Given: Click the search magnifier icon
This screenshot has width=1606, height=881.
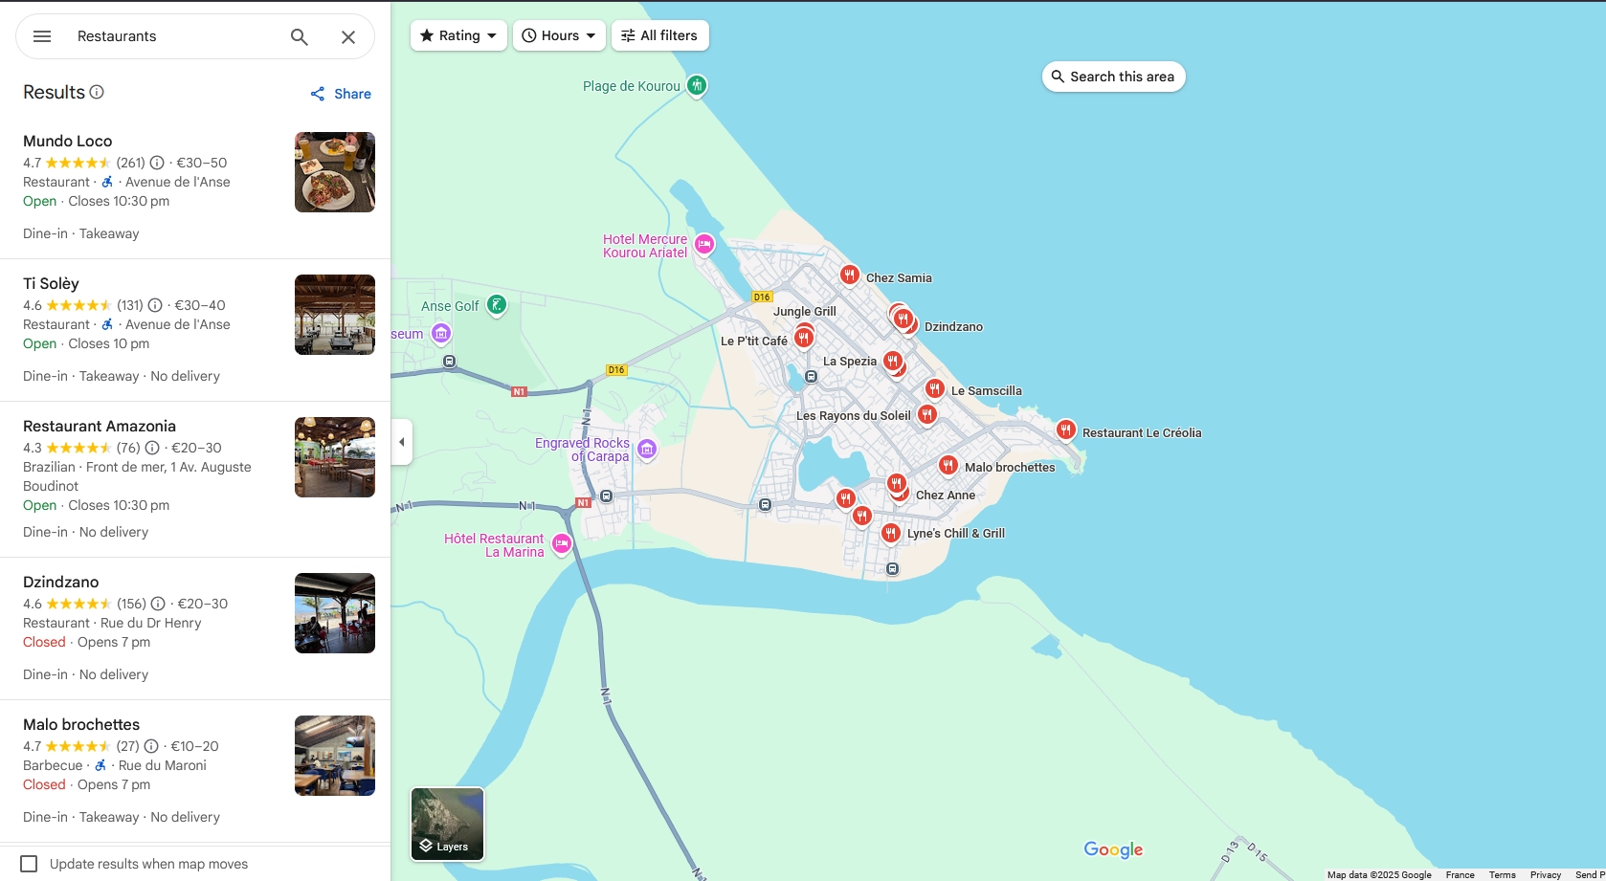Looking at the screenshot, I should click(x=299, y=36).
